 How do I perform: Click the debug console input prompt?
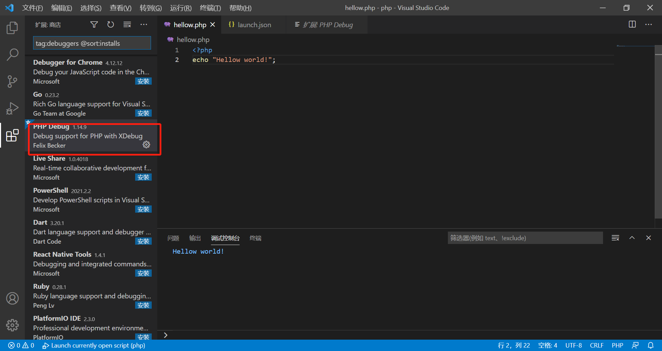(x=410, y=335)
